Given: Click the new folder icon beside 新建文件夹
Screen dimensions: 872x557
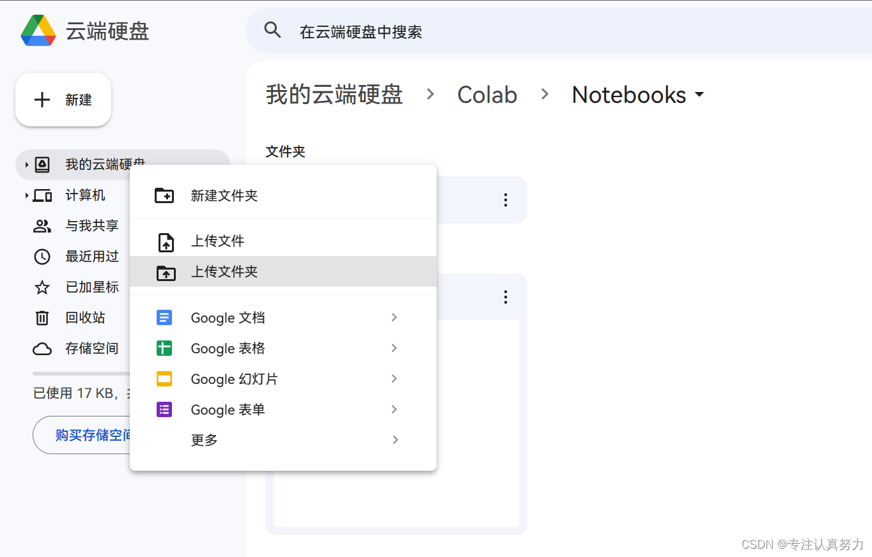Looking at the screenshot, I should click(165, 195).
